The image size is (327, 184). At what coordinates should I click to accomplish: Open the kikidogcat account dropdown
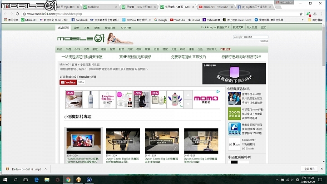coord(215,27)
